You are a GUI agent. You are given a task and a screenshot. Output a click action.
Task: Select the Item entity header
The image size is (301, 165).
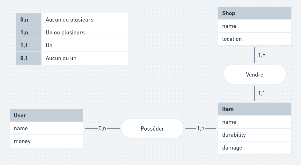pos(255,109)
